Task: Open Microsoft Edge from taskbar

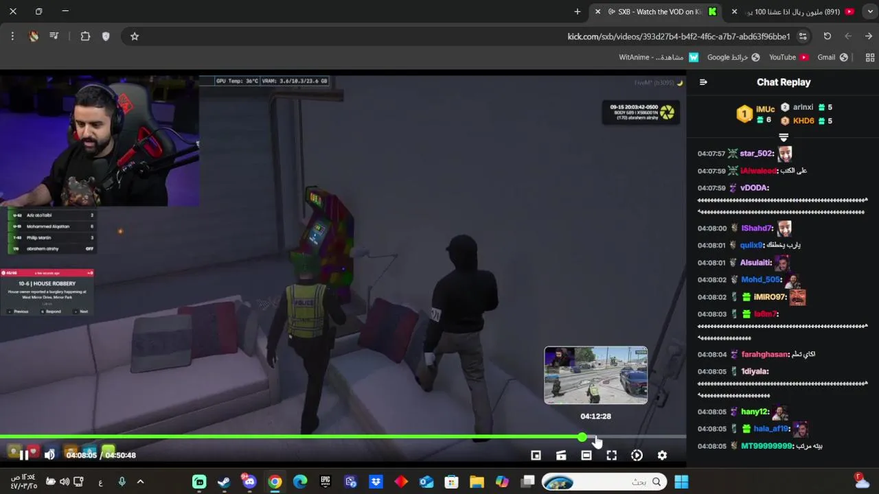Action: (x=300, y=482)
